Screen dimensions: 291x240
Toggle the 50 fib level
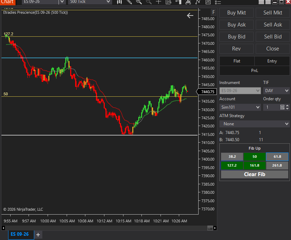[x=254, y=157]
